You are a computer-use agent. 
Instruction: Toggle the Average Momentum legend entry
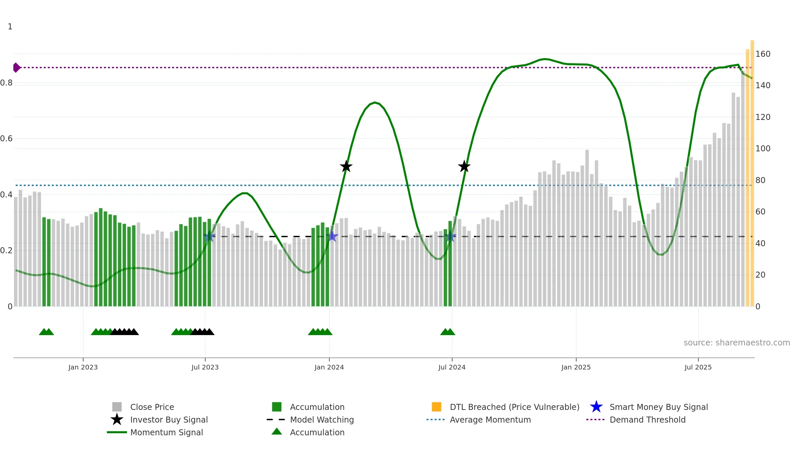pyautogui.click(x=479, y=420)
